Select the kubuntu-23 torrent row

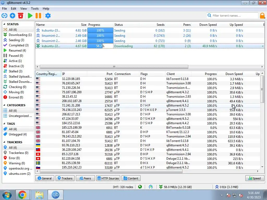150,30
